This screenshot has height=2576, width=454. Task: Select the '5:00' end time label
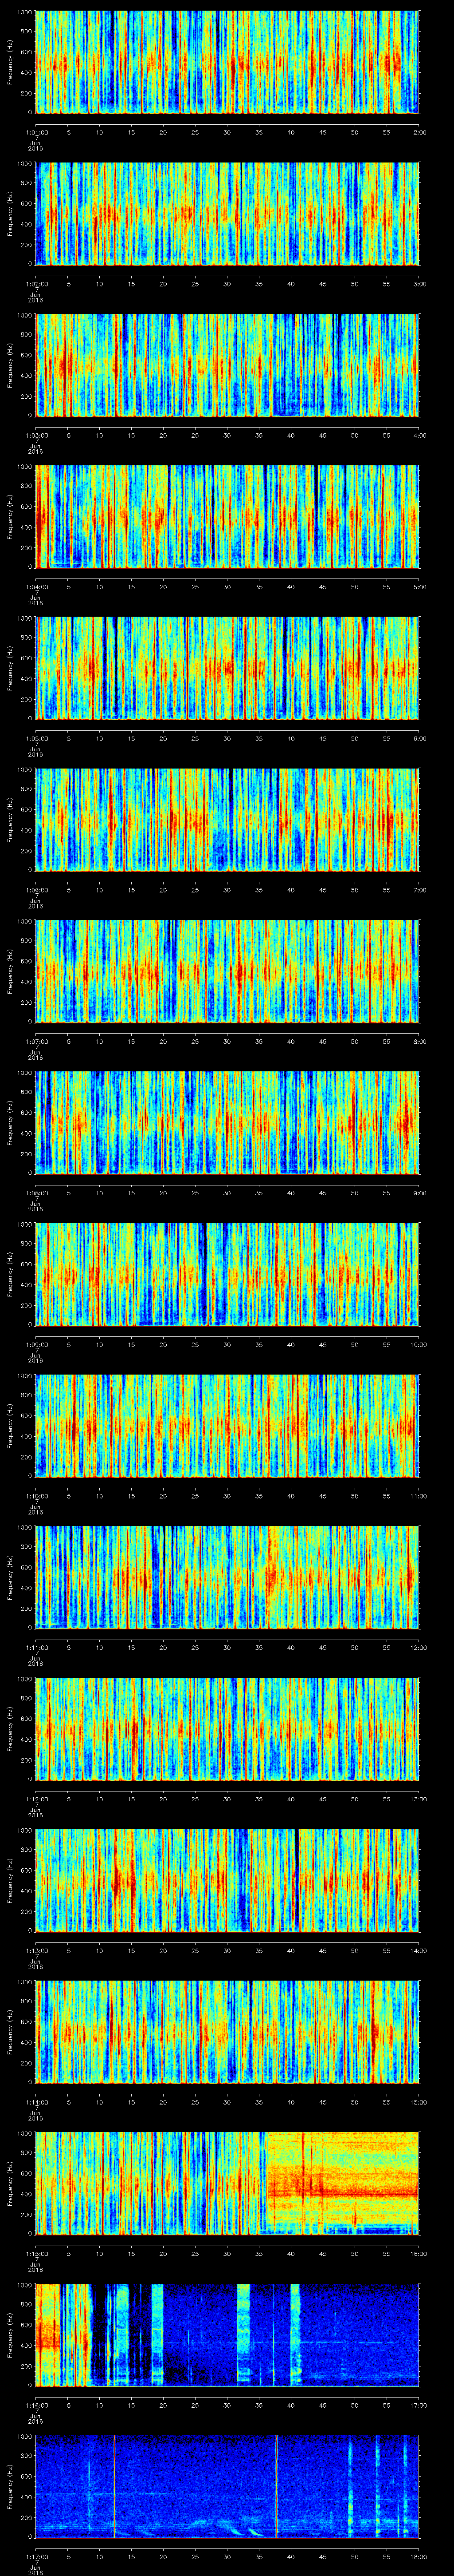(419, 586)
